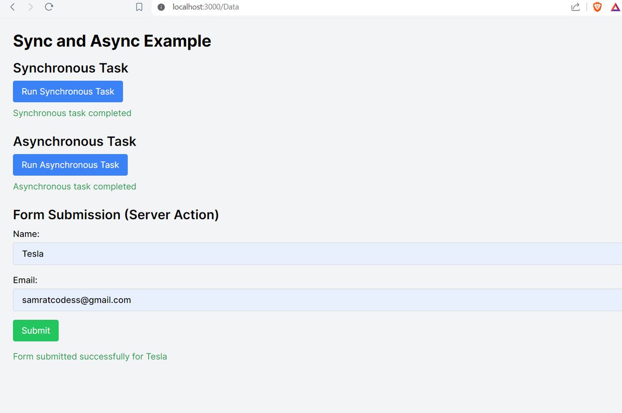Reload the page with the refresh icon
Image resolution: width=622 pixels, height=413 pixels.
pos(49,7)
